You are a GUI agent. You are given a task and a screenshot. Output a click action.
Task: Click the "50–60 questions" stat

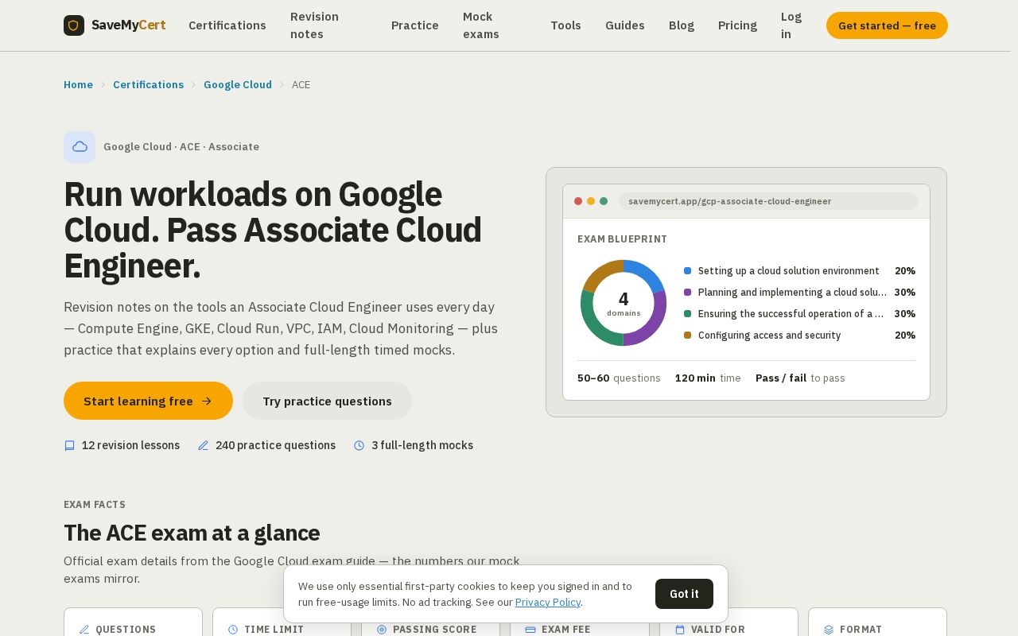619,378
